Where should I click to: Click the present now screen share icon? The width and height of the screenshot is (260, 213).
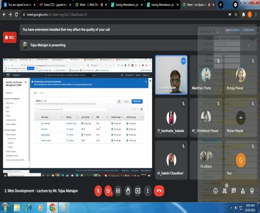click(138, 191)
